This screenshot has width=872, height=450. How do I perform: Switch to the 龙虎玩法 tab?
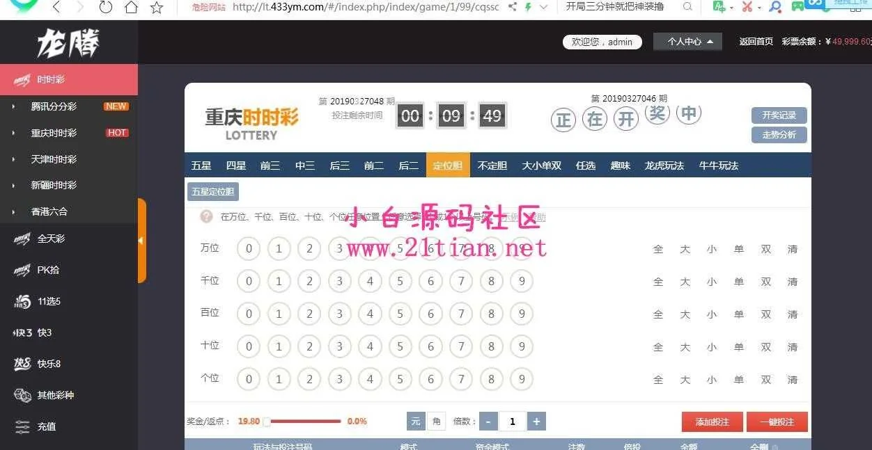(664, 166)
